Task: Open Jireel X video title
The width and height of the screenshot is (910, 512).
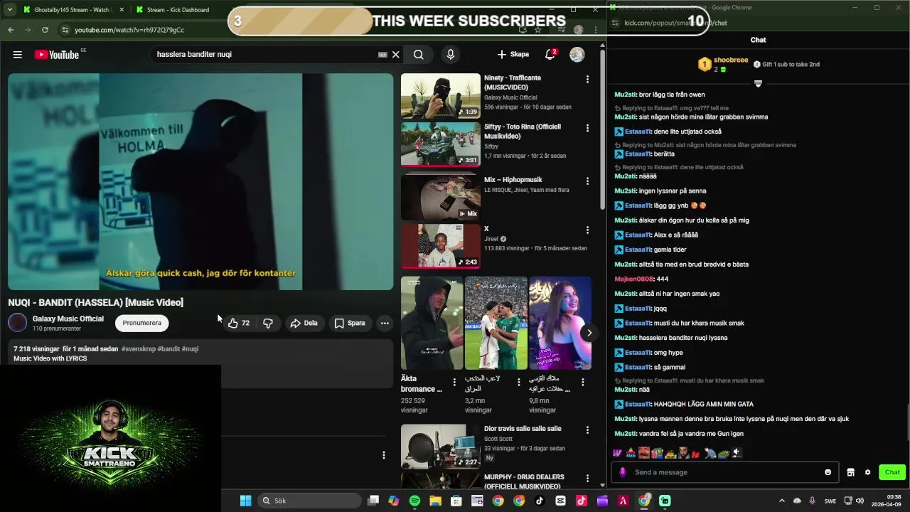Action: 486,229
